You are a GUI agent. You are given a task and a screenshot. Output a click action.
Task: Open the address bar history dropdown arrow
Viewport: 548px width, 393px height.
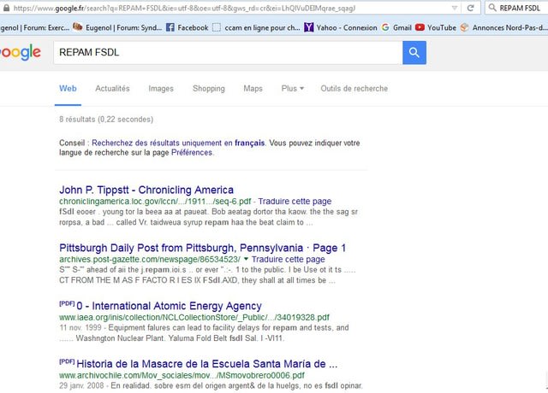point(455,8)
